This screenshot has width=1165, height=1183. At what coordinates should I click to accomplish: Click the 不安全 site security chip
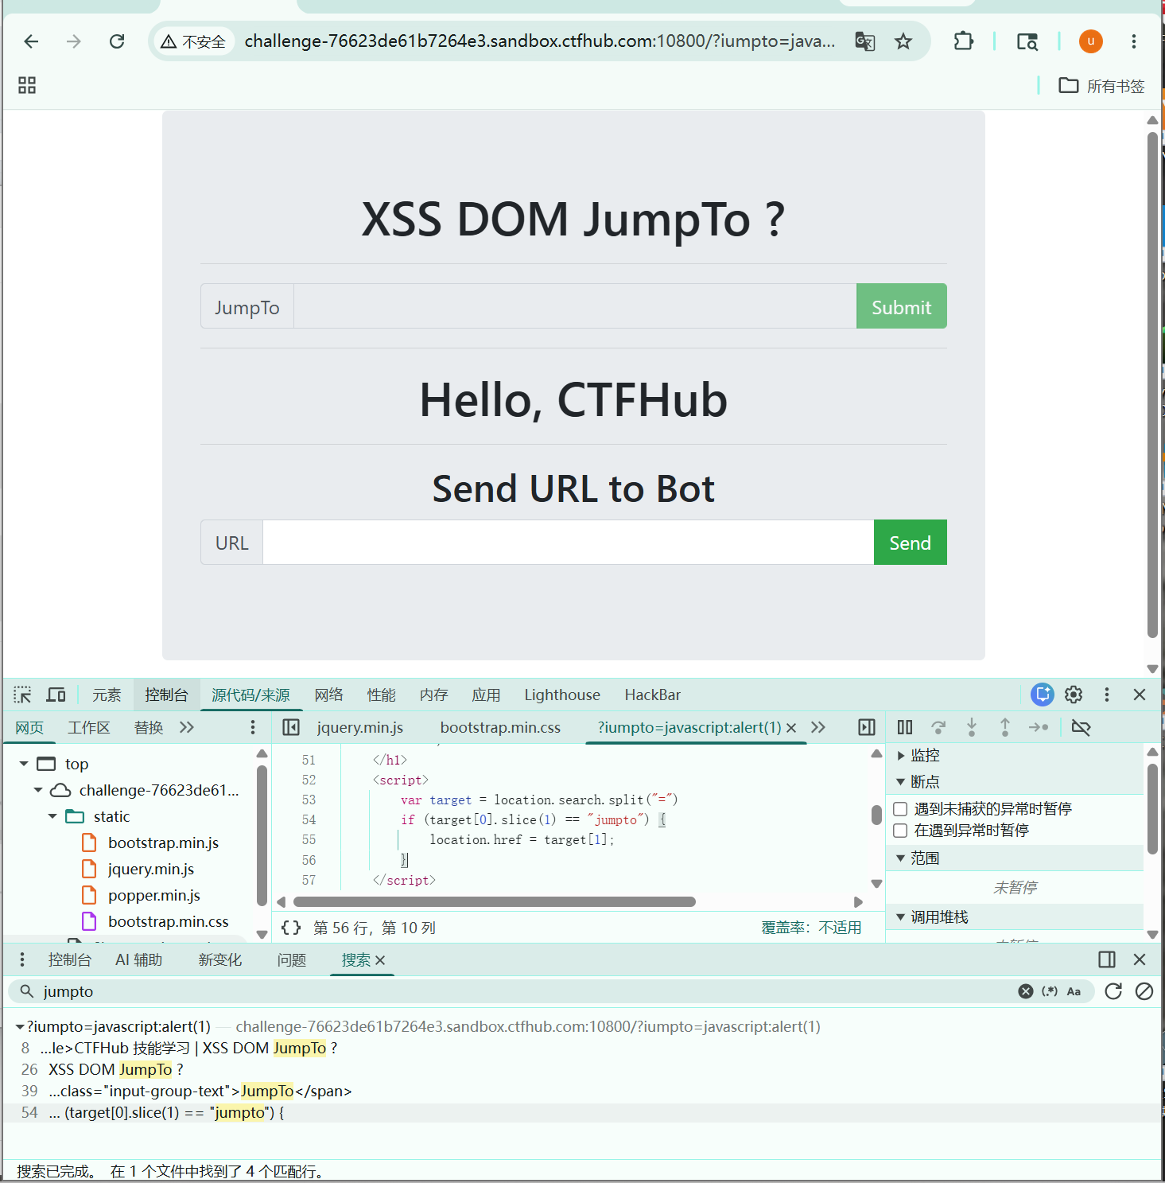pyautogui.click(x=193, y=41)
